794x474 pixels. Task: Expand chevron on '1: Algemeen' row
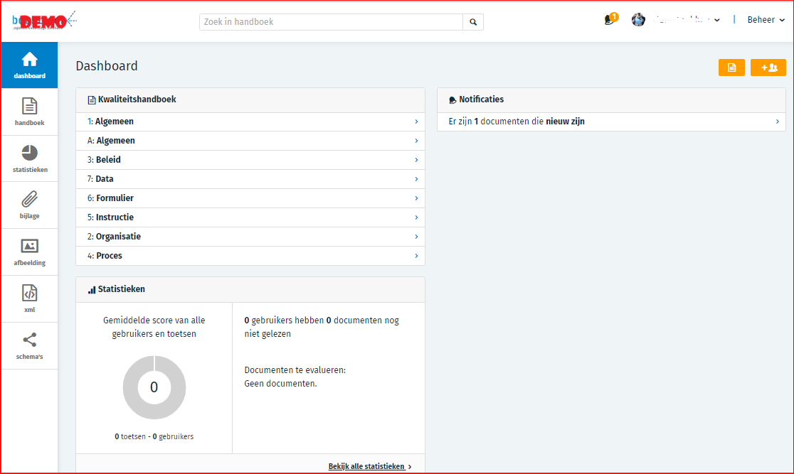coord(416,122)
